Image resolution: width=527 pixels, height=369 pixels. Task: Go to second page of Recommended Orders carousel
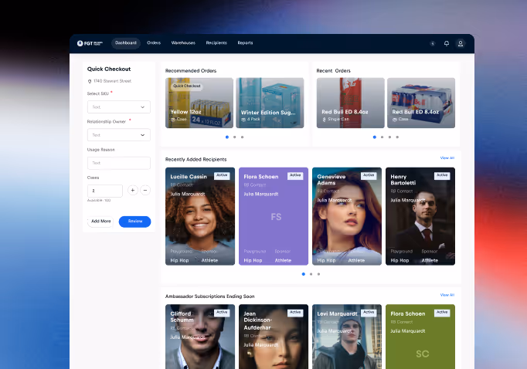tap(235, 137)
